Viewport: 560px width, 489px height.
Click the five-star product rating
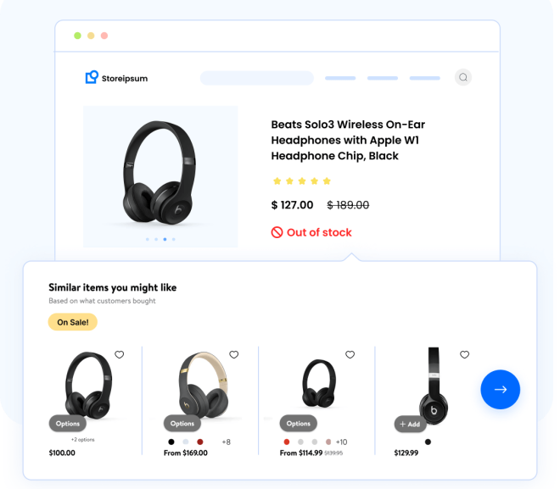pyautogui.click(x=302, y=181)
